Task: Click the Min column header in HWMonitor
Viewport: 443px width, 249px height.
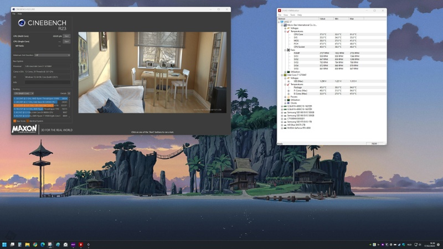Action: click(x=341, y=19)
